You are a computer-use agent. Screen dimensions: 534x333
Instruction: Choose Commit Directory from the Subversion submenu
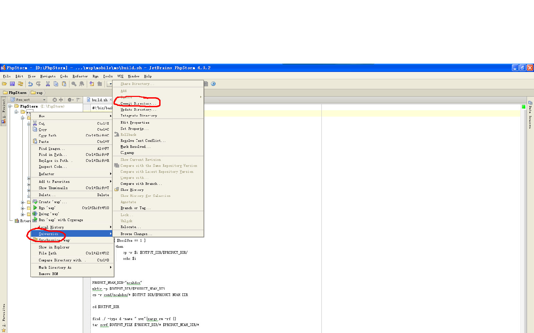click(x=158, y=103)
